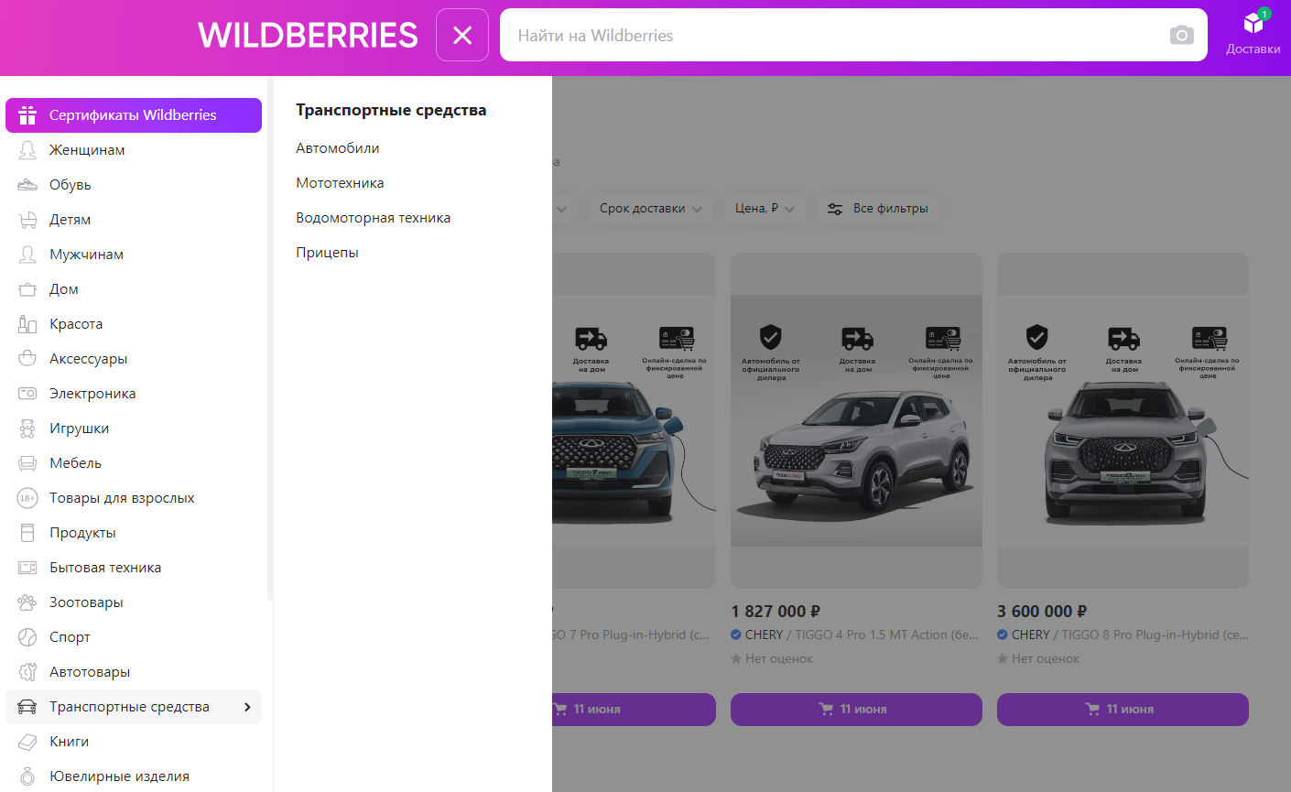This screenshot has width=1291, height=792.
Task: Open the Автотовары category label
Action: [x=90, y=672]
